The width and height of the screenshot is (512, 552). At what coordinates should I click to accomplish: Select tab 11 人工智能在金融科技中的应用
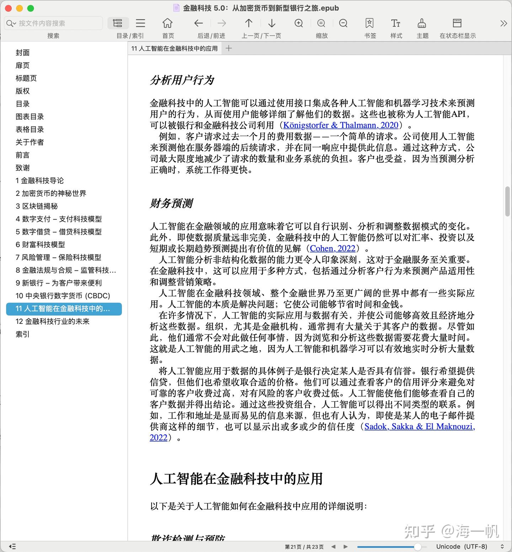(x=174, y=48)
